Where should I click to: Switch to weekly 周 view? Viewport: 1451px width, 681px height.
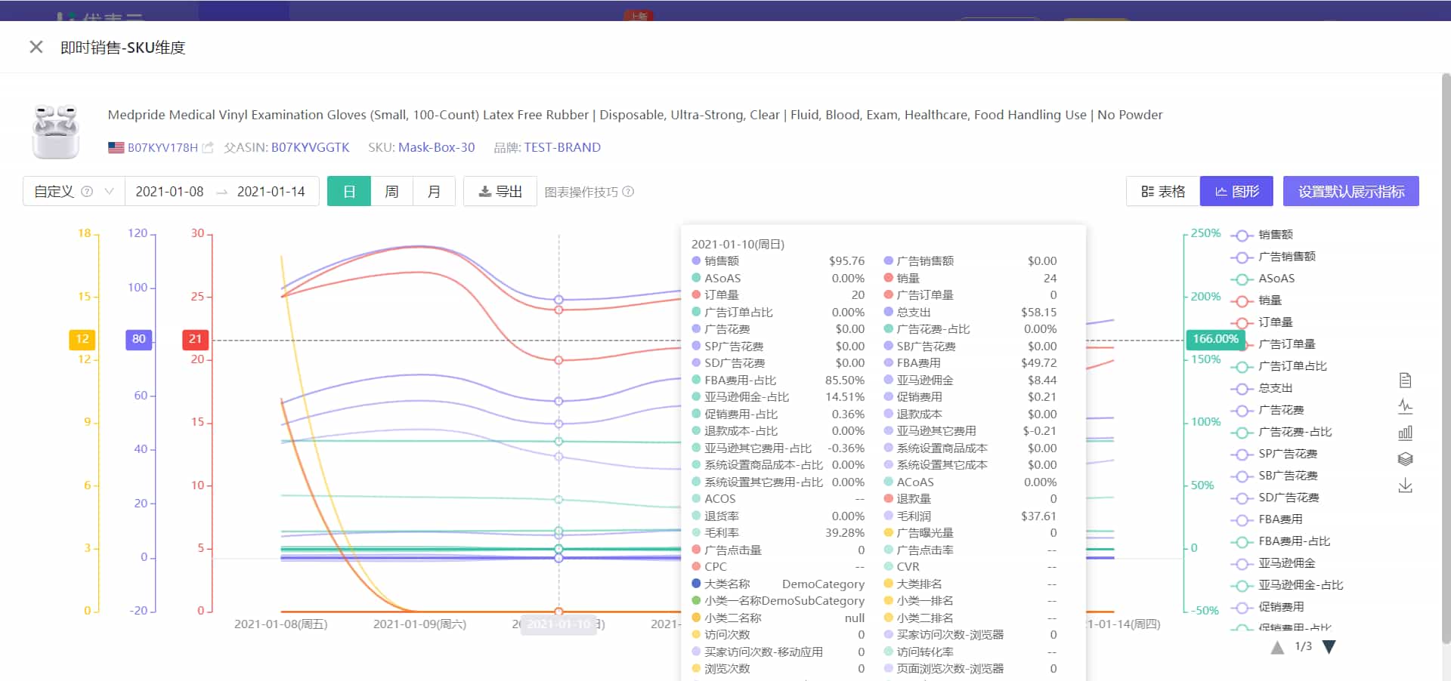tap(391, 192)
